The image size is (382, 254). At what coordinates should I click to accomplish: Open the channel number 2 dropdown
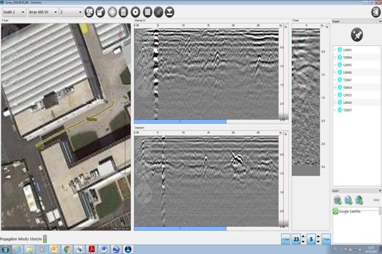(x=70, y=11)
